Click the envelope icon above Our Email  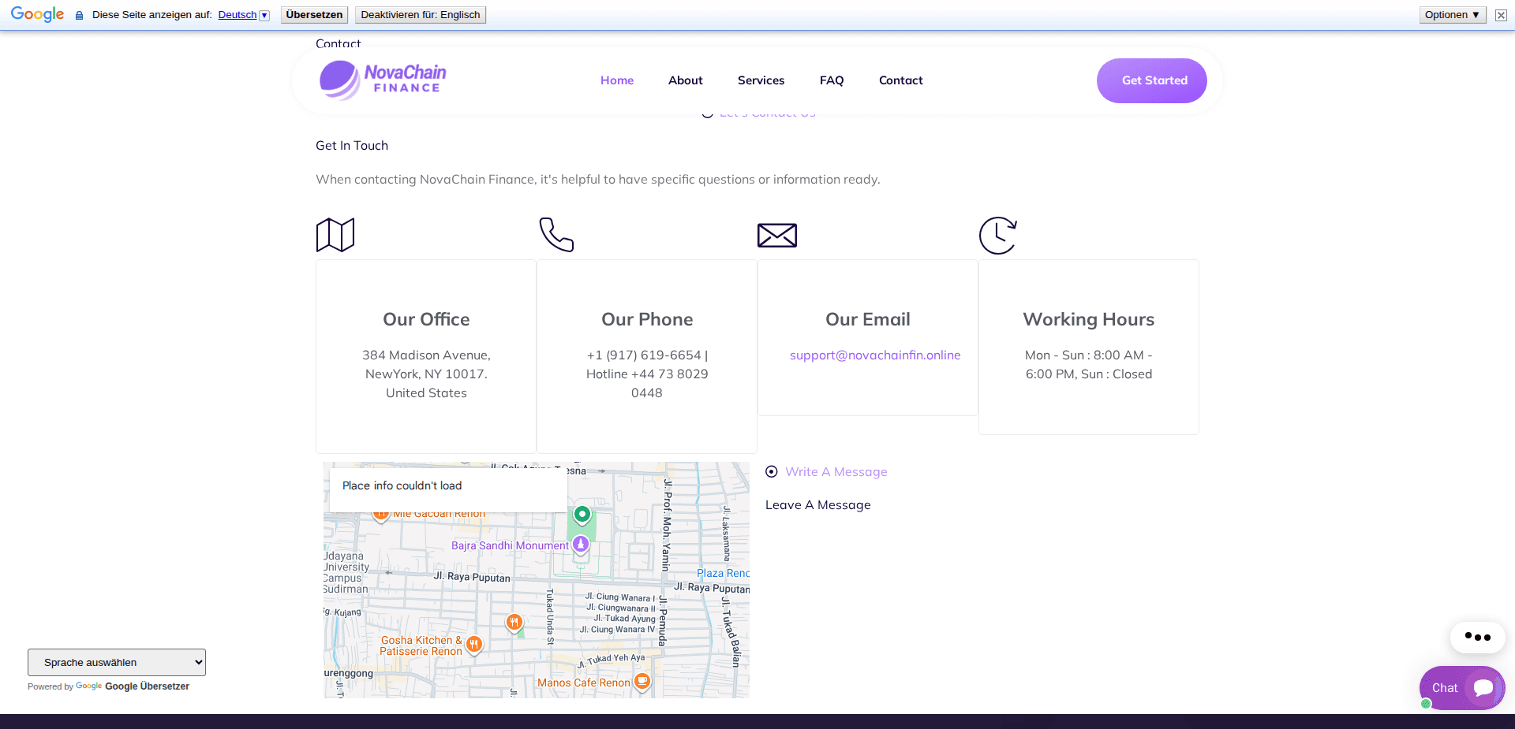pos(777,234)
